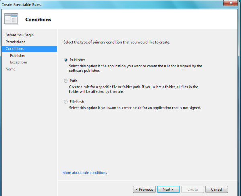The image size is (241, 196).
Task: Click the 'signed by the software publisher' description
Action: coord(136,68)
